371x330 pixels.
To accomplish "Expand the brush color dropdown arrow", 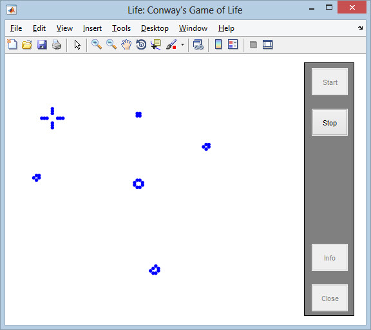I will click(182, 44).
